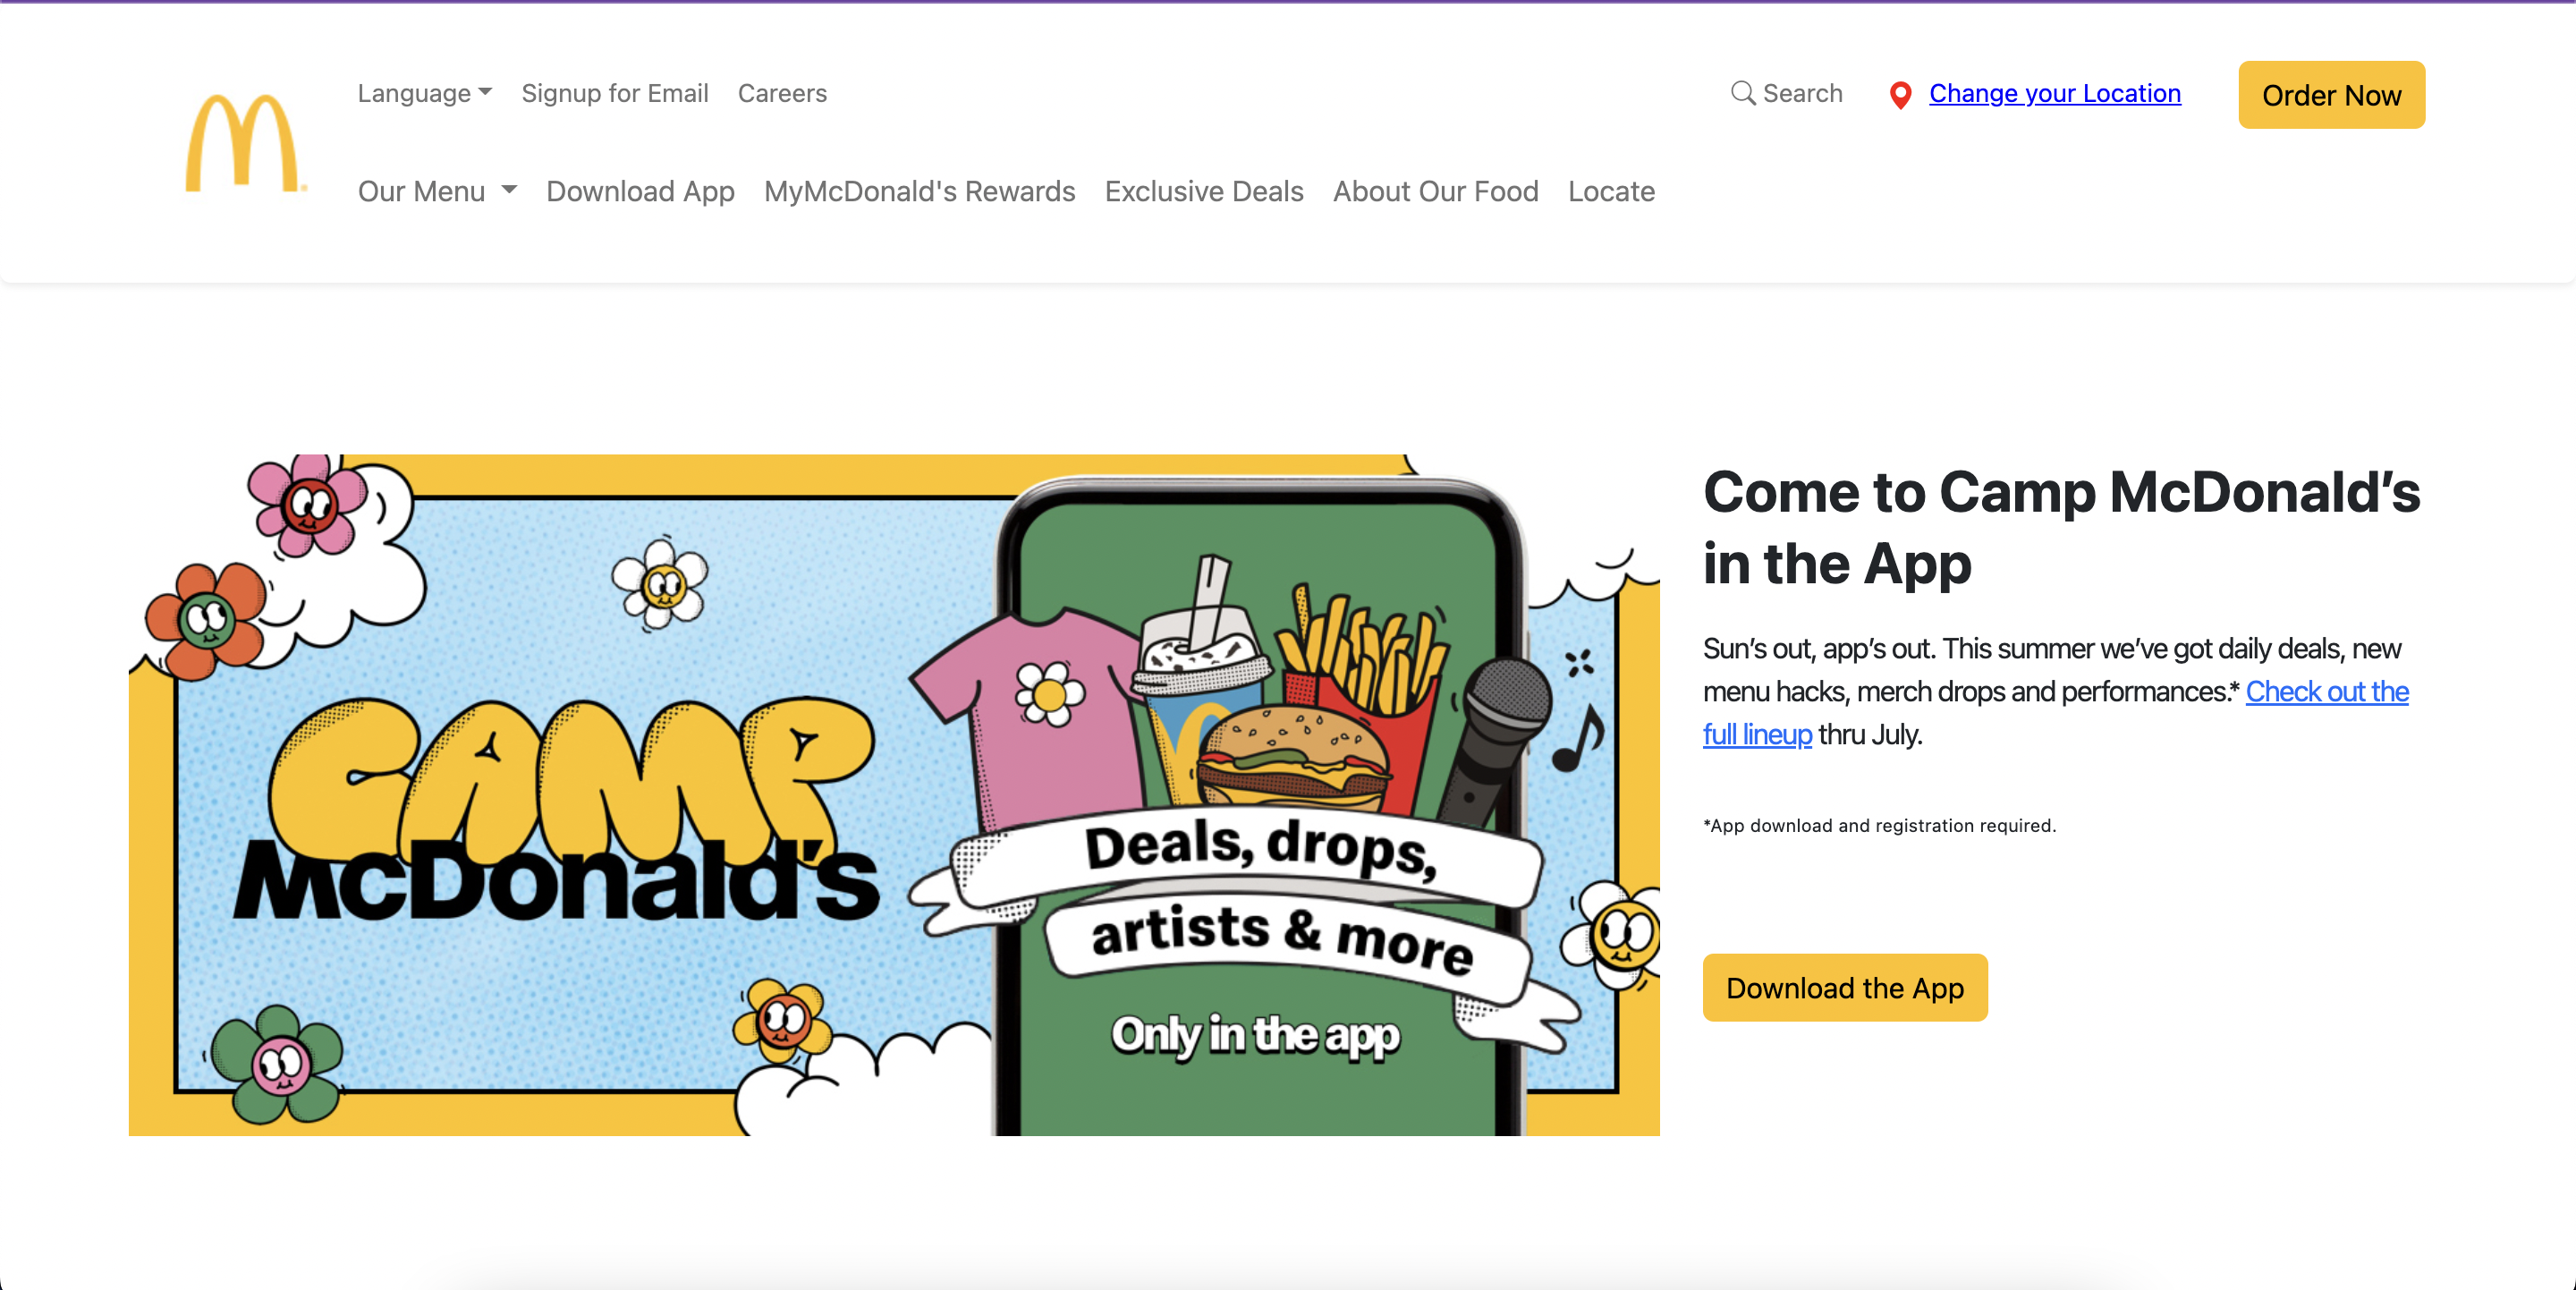Click the caret arrow beside Our Menu
The height and width of the screenshot is (1290, 2576).
tap(509, 190)
